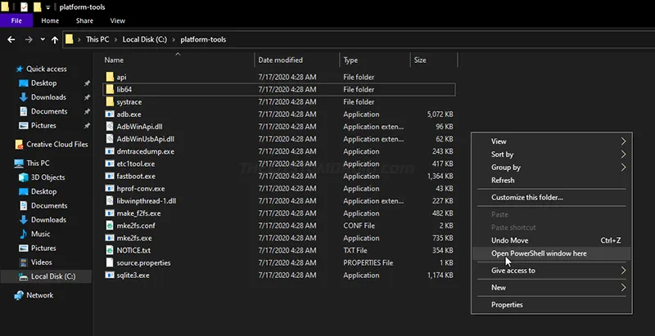655x336 pixels.
Task: Select the source.properties file icon
Action: 110,263
